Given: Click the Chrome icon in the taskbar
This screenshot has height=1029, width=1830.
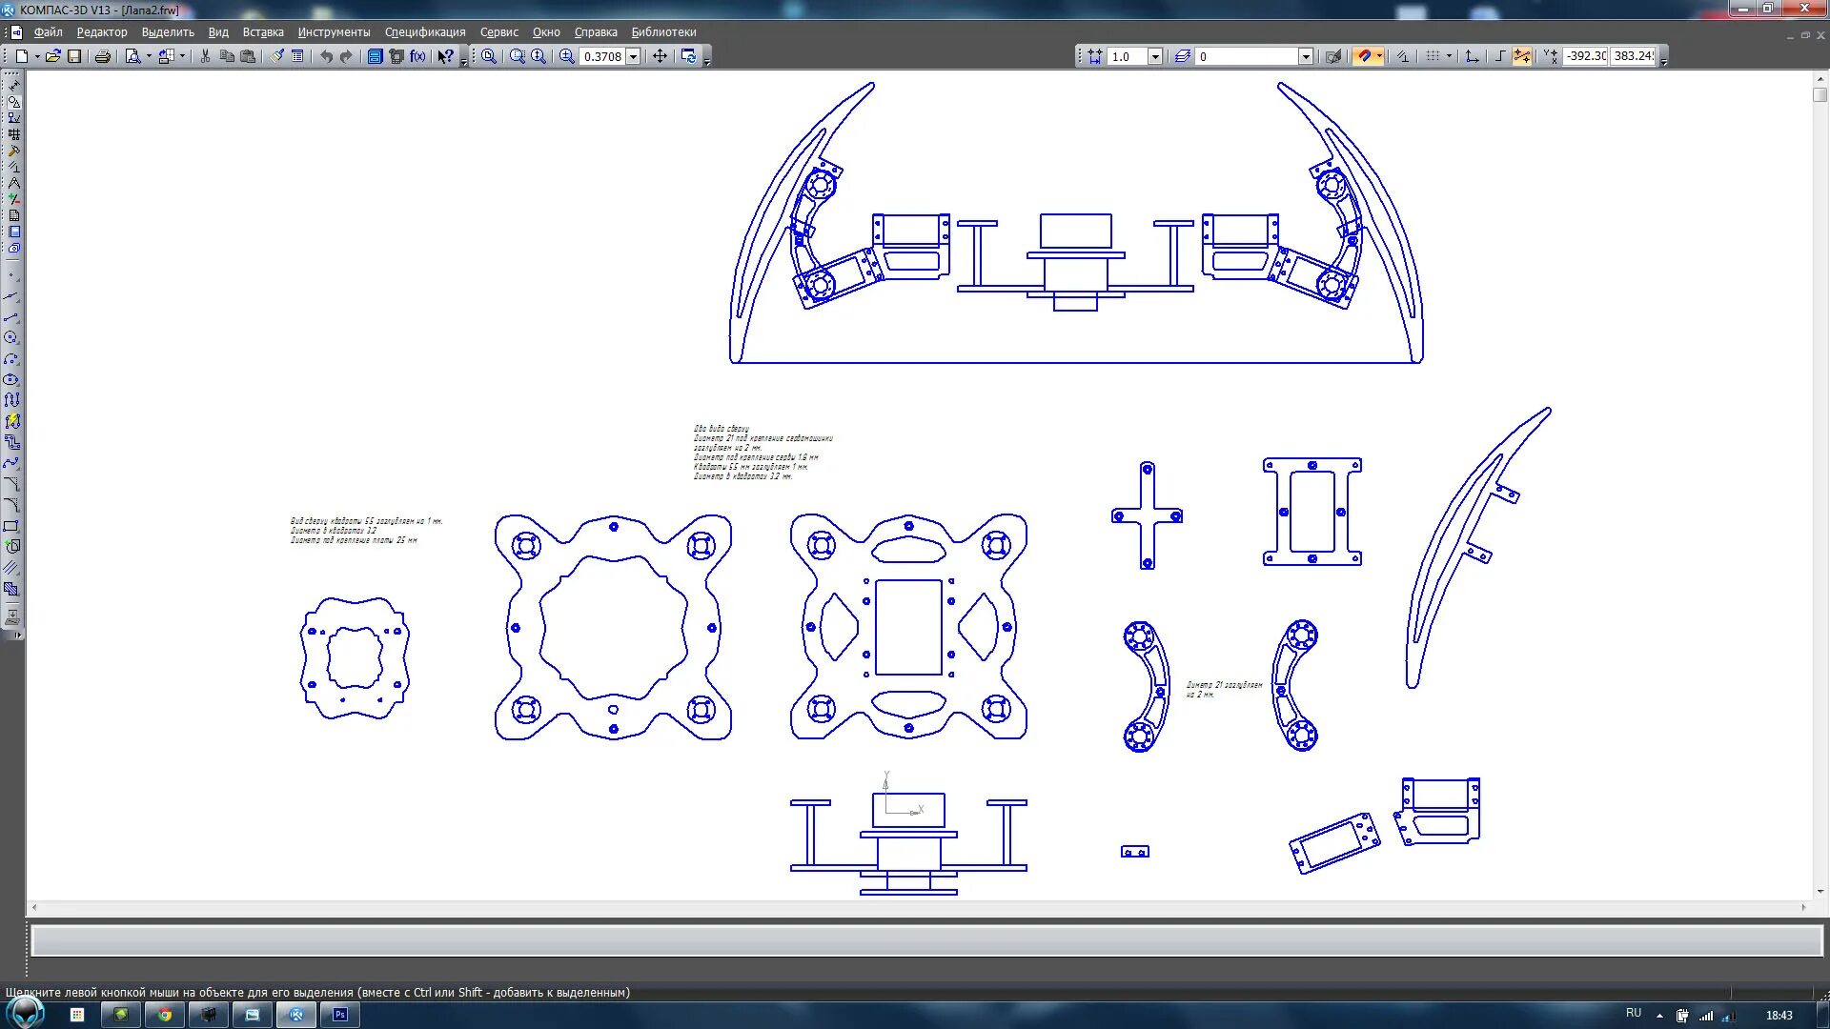Looking at the screenshot, I should [x=165, y=1015].
